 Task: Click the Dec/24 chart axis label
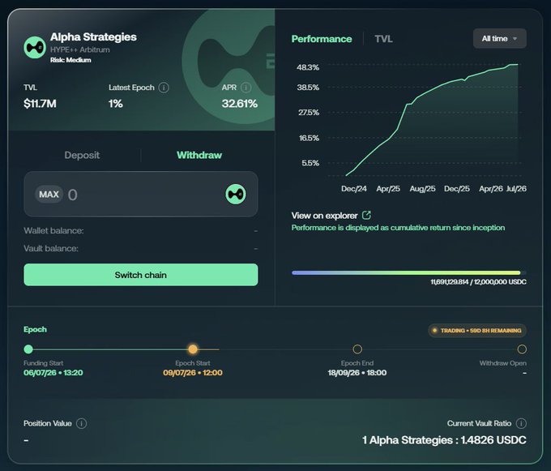[354, 189]
